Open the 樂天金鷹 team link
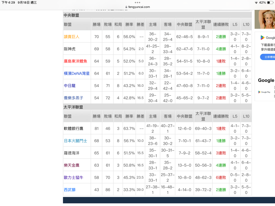Screen dimensions: 275x206 click(x=72, y=165)
